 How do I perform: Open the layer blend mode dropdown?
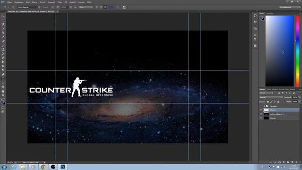(x=271, y=97)
